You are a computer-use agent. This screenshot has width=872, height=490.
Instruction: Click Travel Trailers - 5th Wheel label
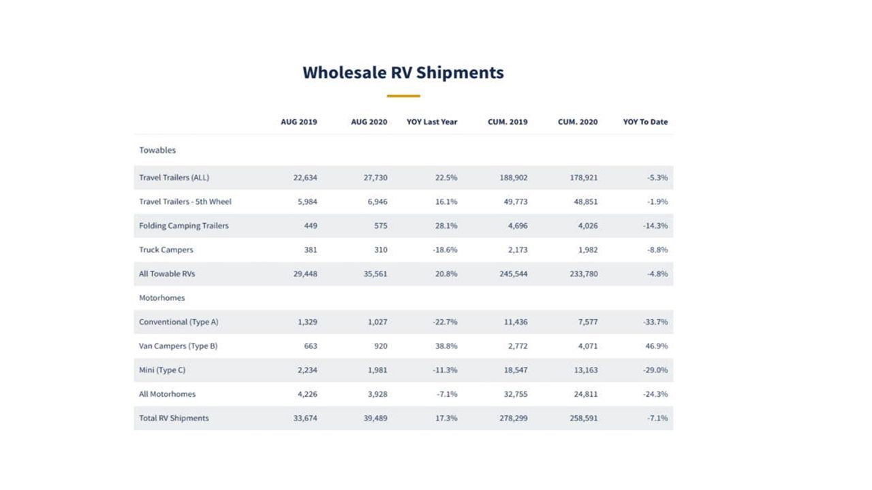(185, 201)
